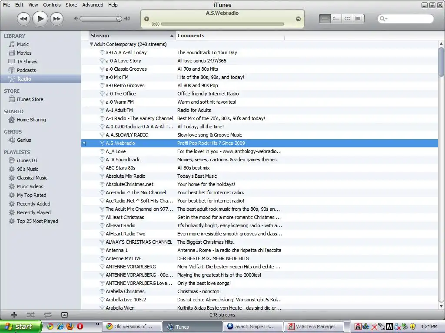The image size is (445, 333).
Task: Open the Help menu
Action: [113, 5]
